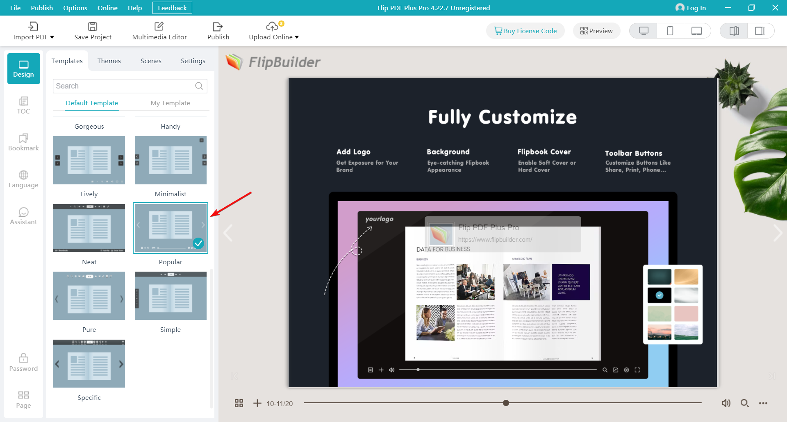Click Buy License Code button
The image size is (787, 422).
tap(525, 31)
